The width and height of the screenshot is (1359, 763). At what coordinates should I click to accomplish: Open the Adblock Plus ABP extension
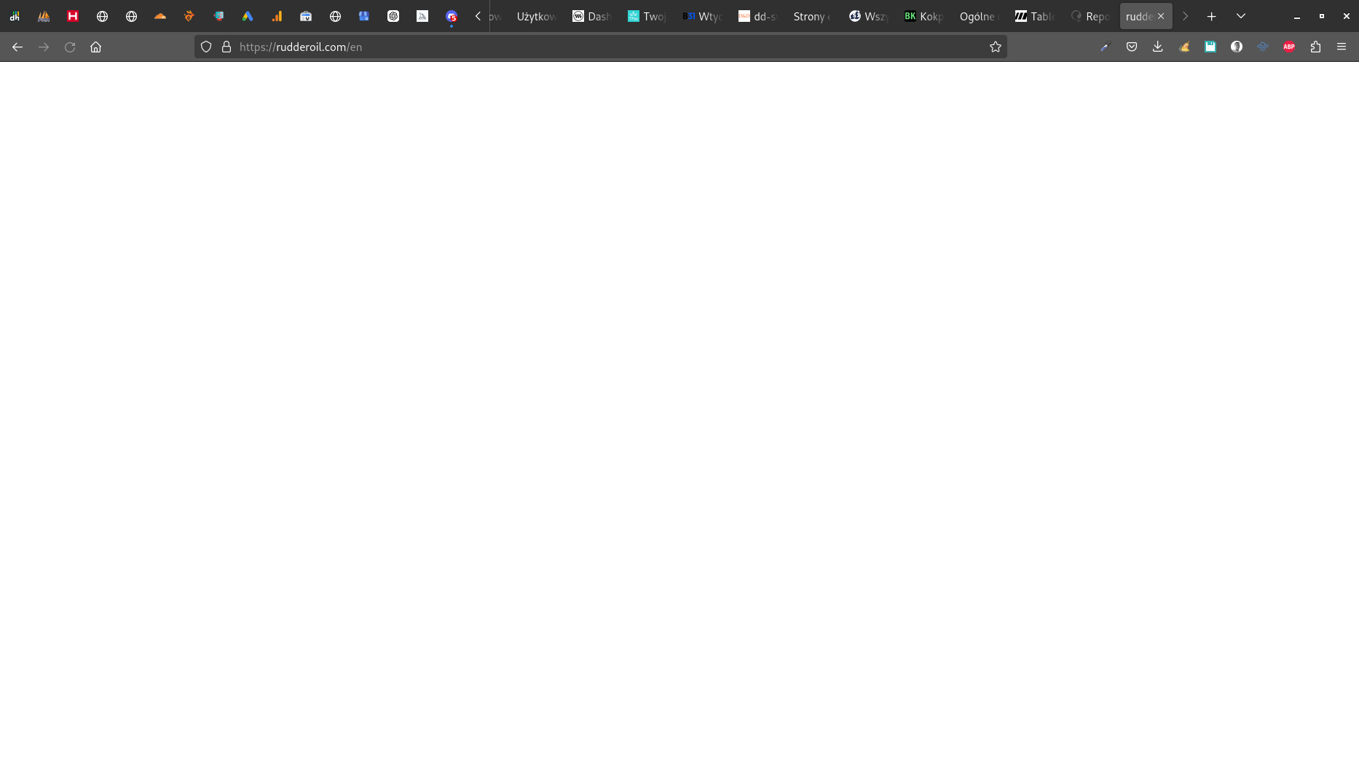(x=1289, y=47)
